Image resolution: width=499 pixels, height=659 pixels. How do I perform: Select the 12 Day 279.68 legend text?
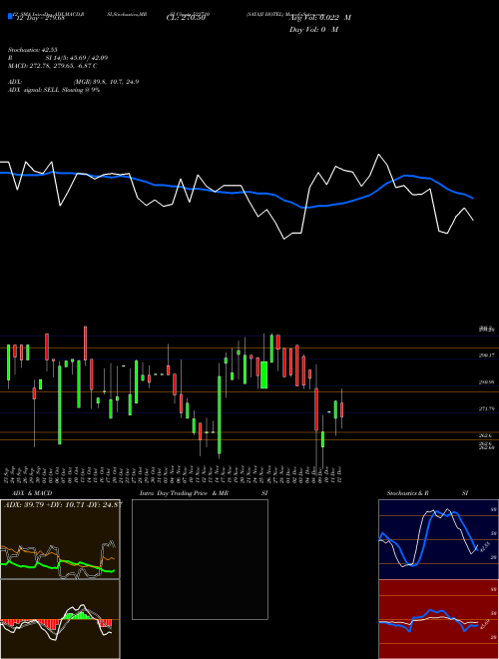tap(40, 18)
